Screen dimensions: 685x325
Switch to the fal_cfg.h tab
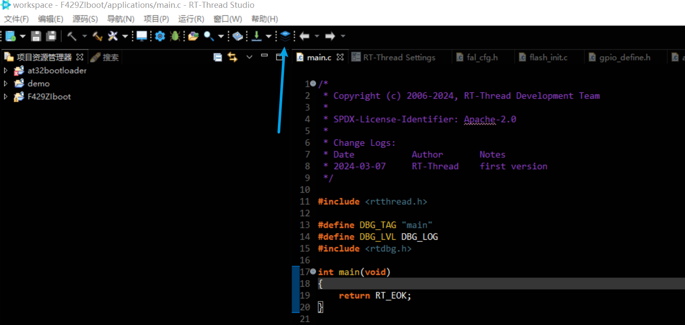pos(482,57)
